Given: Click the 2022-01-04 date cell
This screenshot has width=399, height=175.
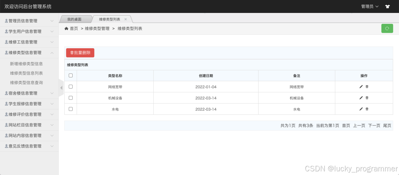Looking at the screenshot, I should tap(206, 87).
